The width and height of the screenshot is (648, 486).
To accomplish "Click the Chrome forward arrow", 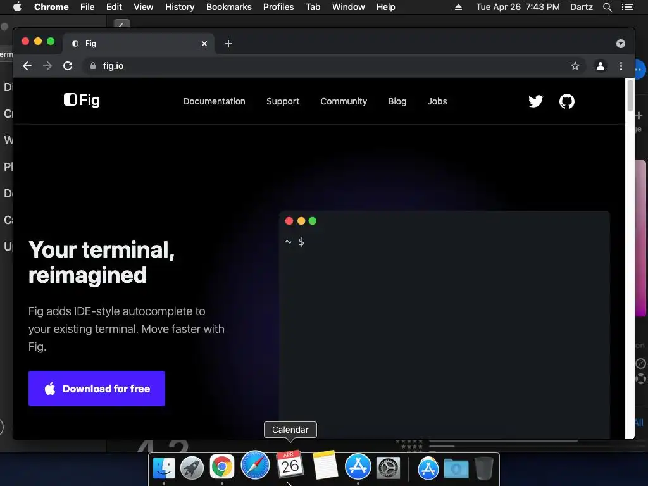I will point(47,66).
